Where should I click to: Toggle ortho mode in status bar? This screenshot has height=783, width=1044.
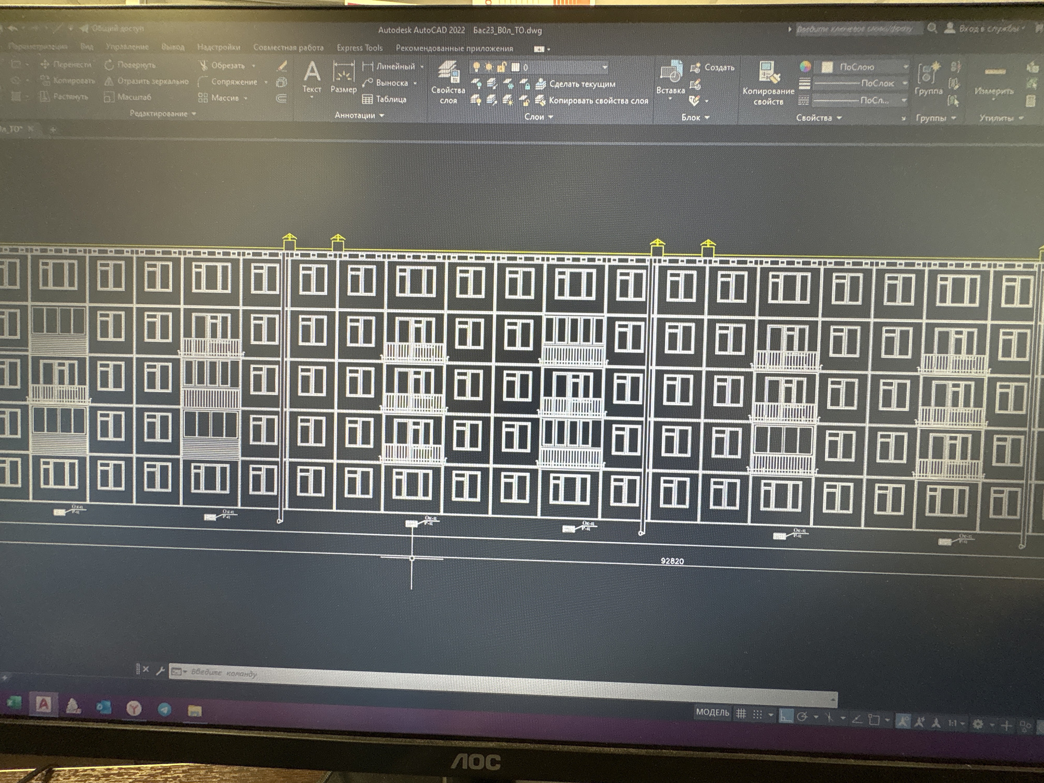point(786,716)
